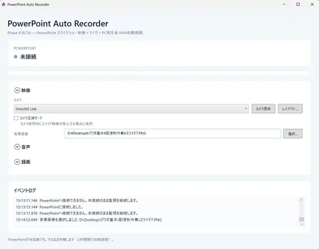Click event log scrollbar up arrow
Viewport: 319px width, 249px height.
coord(301,200)
